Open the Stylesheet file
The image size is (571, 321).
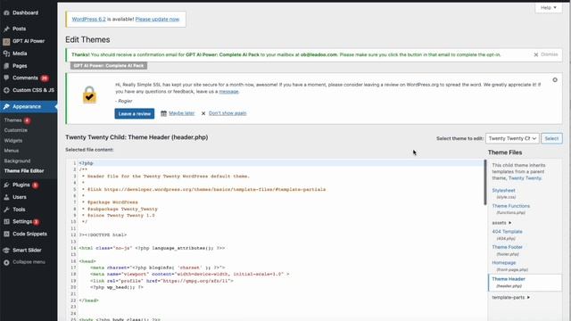click(x=503, y=190)
